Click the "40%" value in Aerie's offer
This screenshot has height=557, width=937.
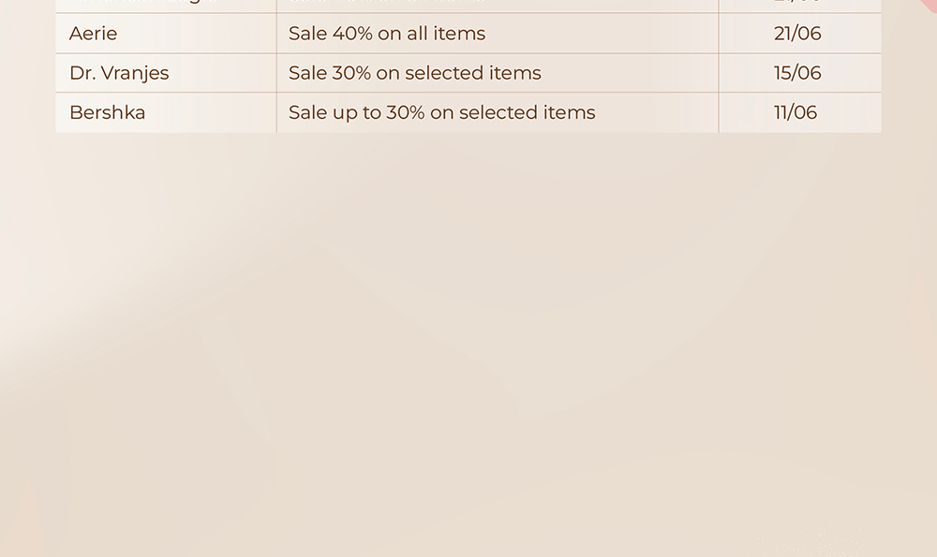pos(352,34)
